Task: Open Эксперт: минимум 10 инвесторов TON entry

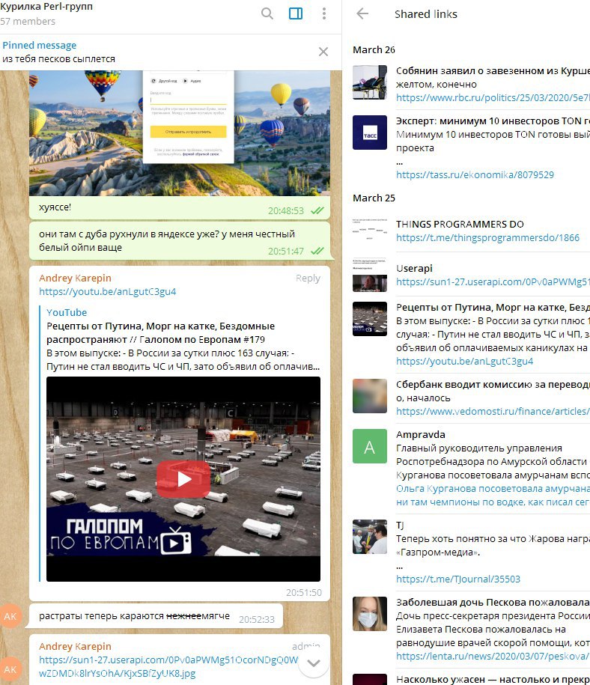Action: click(x=493, y=121)
